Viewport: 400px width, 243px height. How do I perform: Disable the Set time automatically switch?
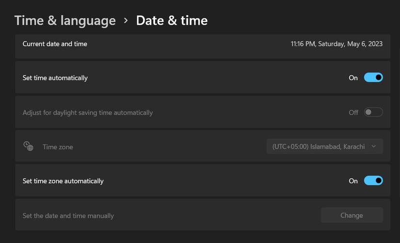[373, 77]
